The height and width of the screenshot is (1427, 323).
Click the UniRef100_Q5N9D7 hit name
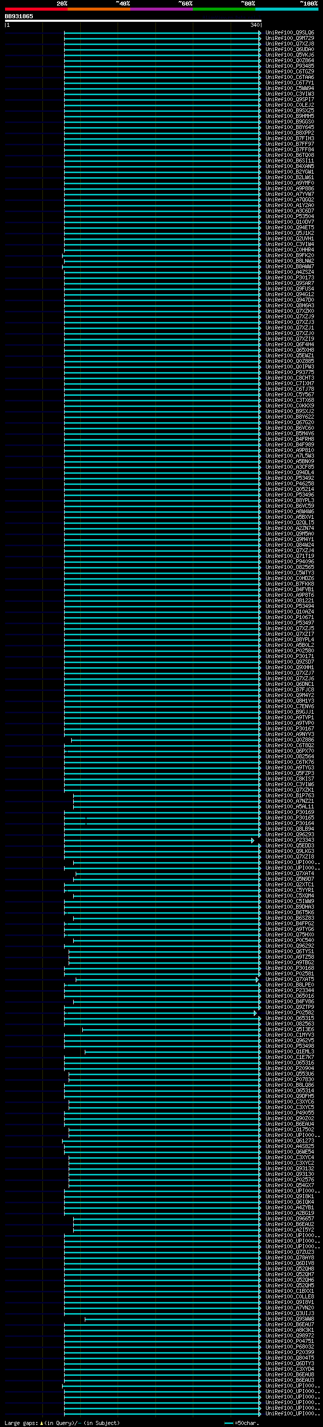[290, 879]
